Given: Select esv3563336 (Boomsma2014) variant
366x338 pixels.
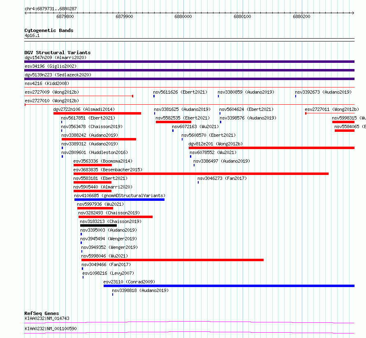Looking at the screenshot, I should pos(103,161).
